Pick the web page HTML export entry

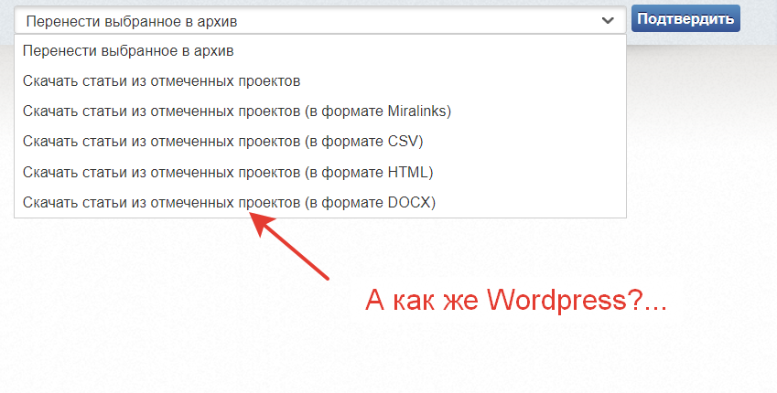pyautogui.click(x=228, y=172)
